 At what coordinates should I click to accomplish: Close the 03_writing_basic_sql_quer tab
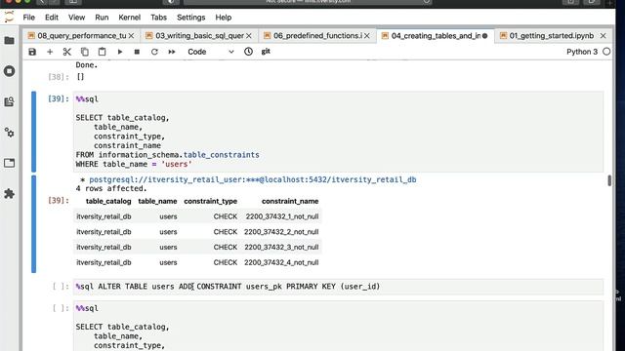click(x=249, y=36)
